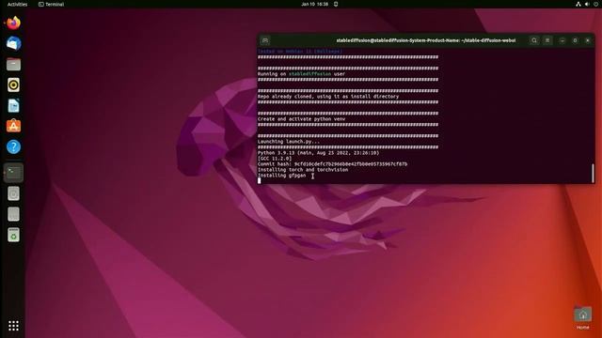Click the second drive icon in dock
This screenshot has height=338, width=602.
pos(13,214)
